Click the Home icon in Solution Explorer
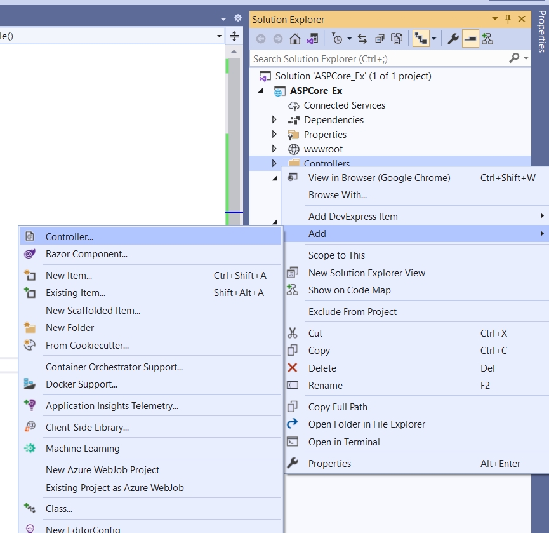Viewport: 549px width, 533px height. coord(294,39)
